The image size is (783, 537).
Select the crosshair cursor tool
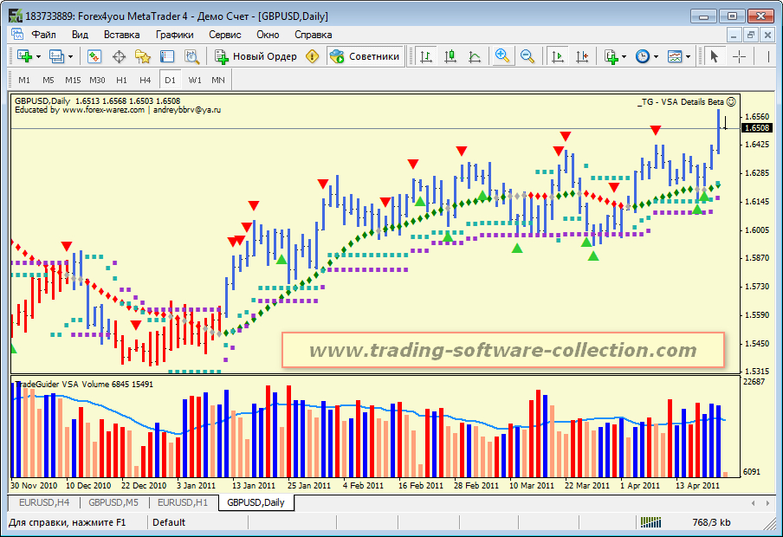[x=739, y=56]
